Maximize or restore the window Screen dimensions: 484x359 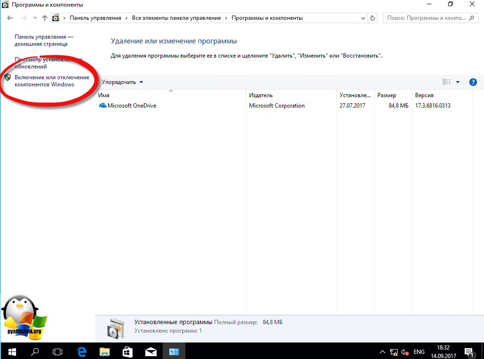click(451, 4)
